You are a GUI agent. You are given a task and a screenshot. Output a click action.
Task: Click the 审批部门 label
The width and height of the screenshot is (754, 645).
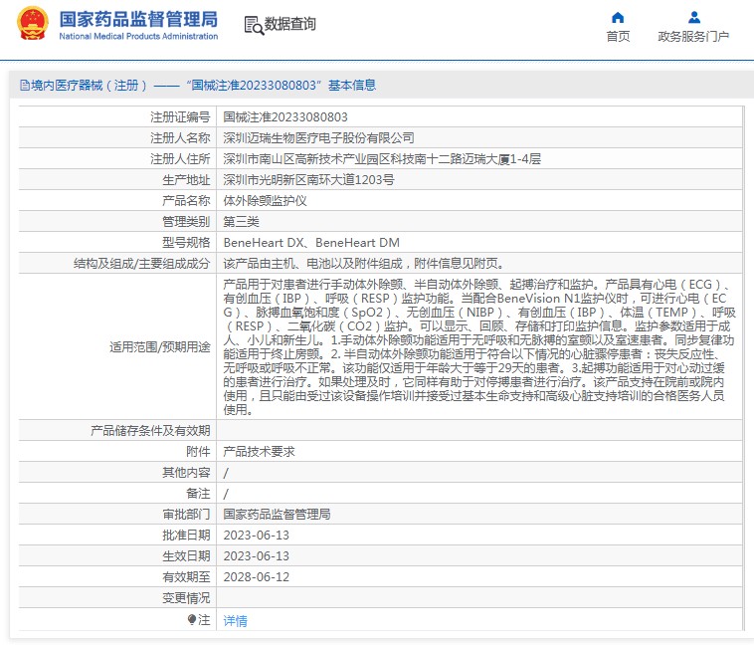pos(187,514)
